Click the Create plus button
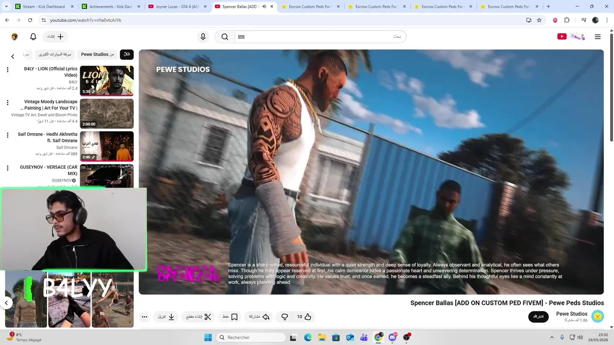This screenshot has width=614, height=345. pos(55,37)
